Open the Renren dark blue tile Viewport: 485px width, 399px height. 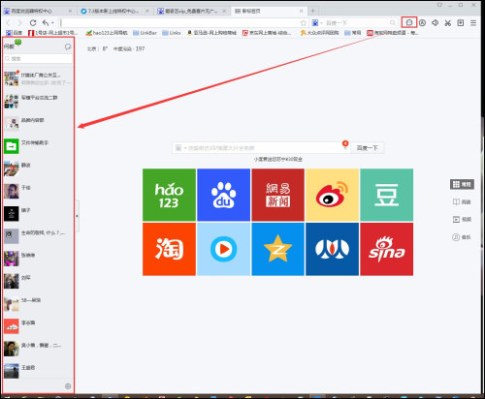332,249
